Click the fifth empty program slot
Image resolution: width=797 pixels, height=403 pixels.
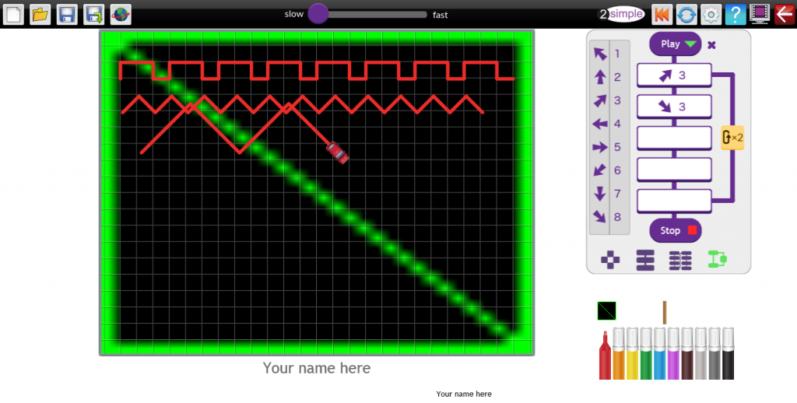click(674, 201)
